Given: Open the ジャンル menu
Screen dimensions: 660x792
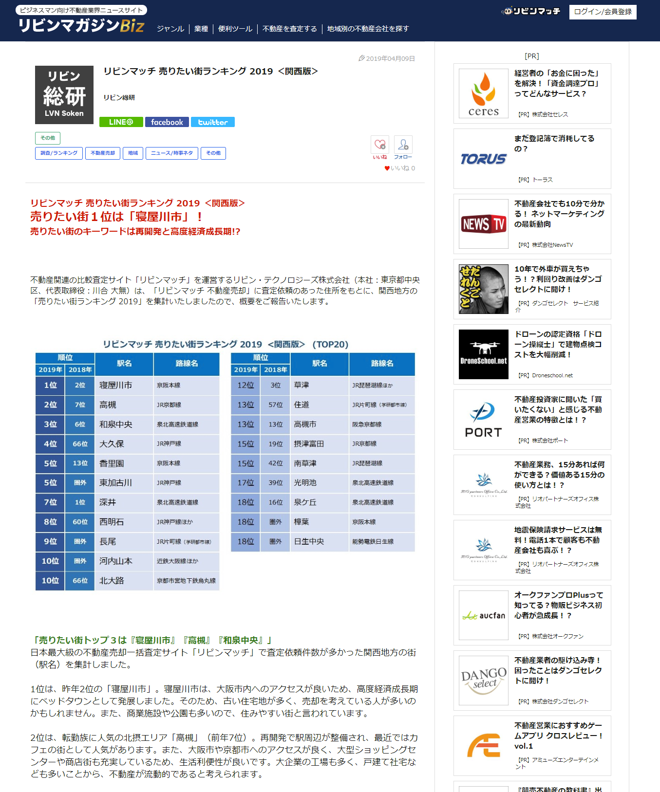Looking at the screenshot, I should pos(170,29).
